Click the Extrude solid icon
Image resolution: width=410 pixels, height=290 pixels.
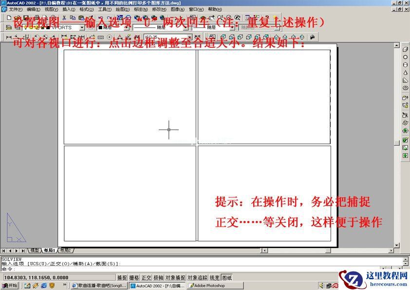[x=405, y=98]
